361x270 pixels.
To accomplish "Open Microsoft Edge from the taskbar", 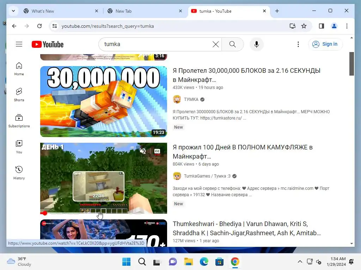I will click(x=204, y=262).
